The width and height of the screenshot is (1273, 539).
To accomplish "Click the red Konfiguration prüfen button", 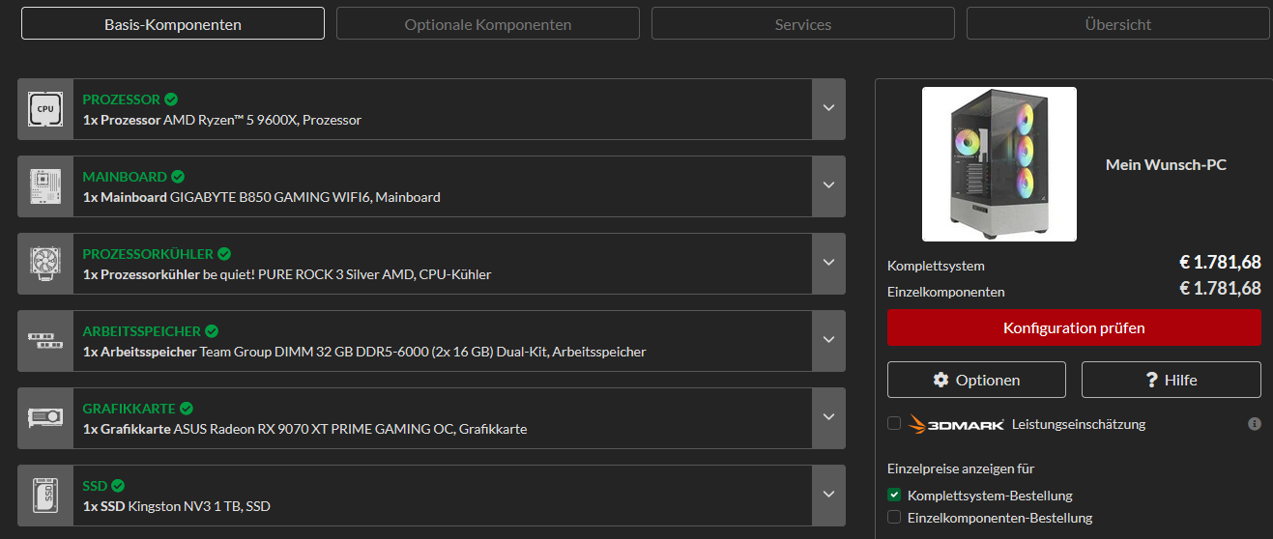I will pos(1074,327).
